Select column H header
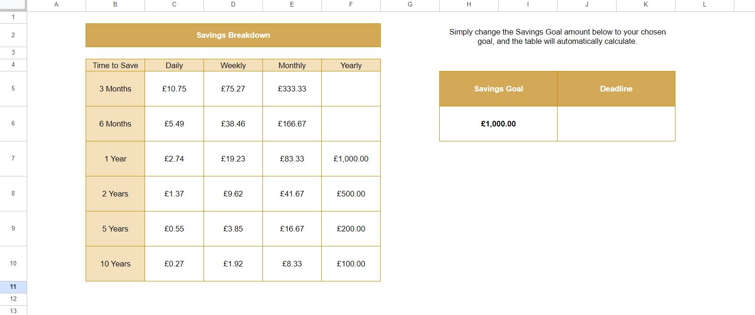Screen dimensions: 755x315 (469, 5)
